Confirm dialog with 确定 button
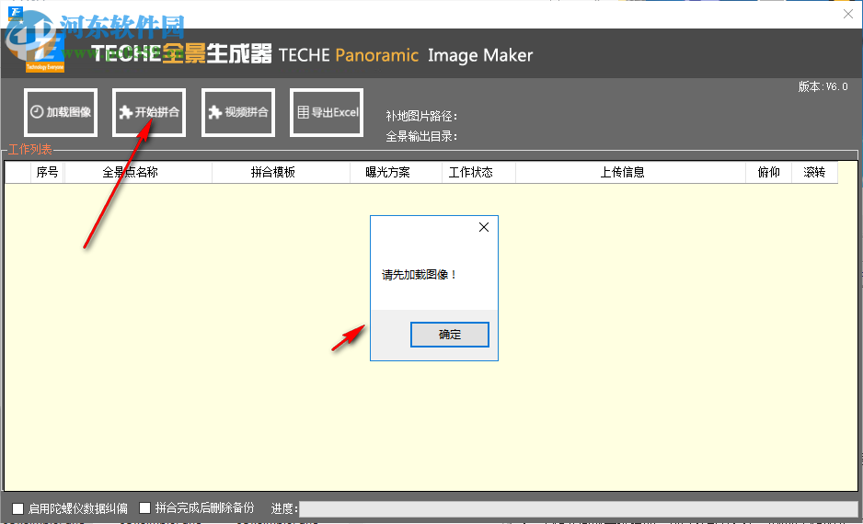The image size is (863, 524). pyautogui.click(x=450, y=335)
